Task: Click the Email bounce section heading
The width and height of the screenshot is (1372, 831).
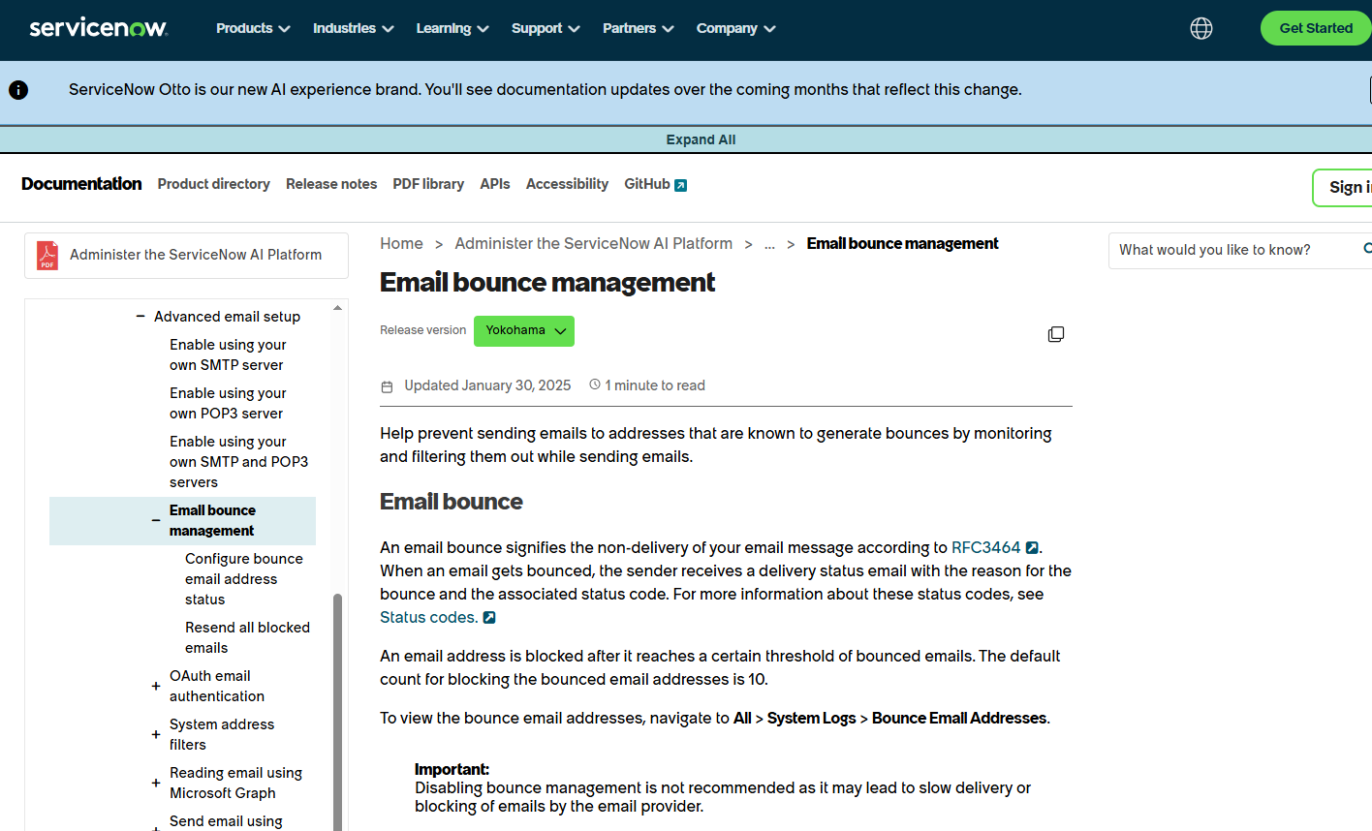Action: [x=452, y=502]
